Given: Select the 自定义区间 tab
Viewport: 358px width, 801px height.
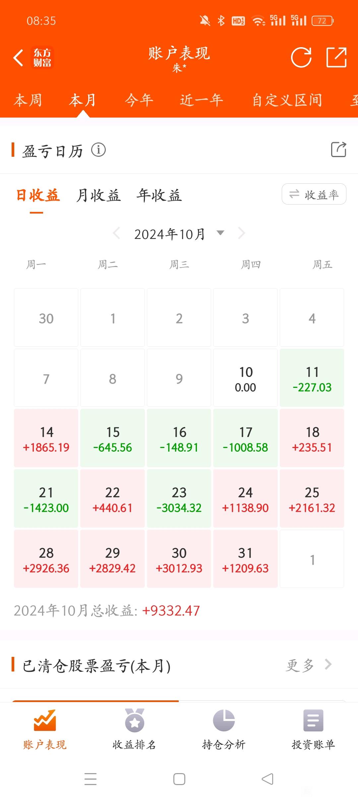Looking at the screenshot, I should pos(287,100).
